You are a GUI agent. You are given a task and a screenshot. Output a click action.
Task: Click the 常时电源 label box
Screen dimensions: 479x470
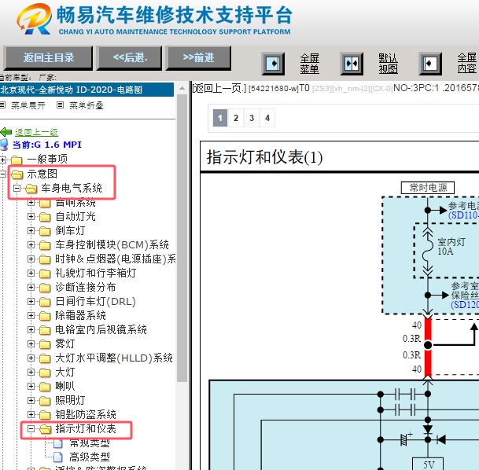[428, 188]
